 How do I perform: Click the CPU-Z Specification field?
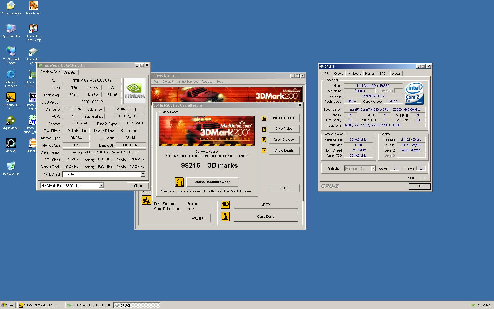pyautogui.click(x=385, y=109)
